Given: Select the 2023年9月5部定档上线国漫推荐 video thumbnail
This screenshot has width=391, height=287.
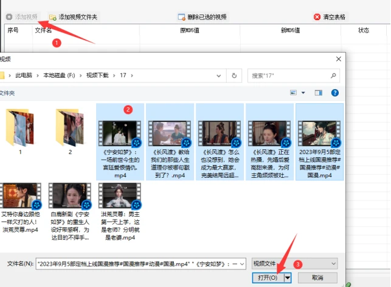Looking at the screenshot, I should 319,133.
